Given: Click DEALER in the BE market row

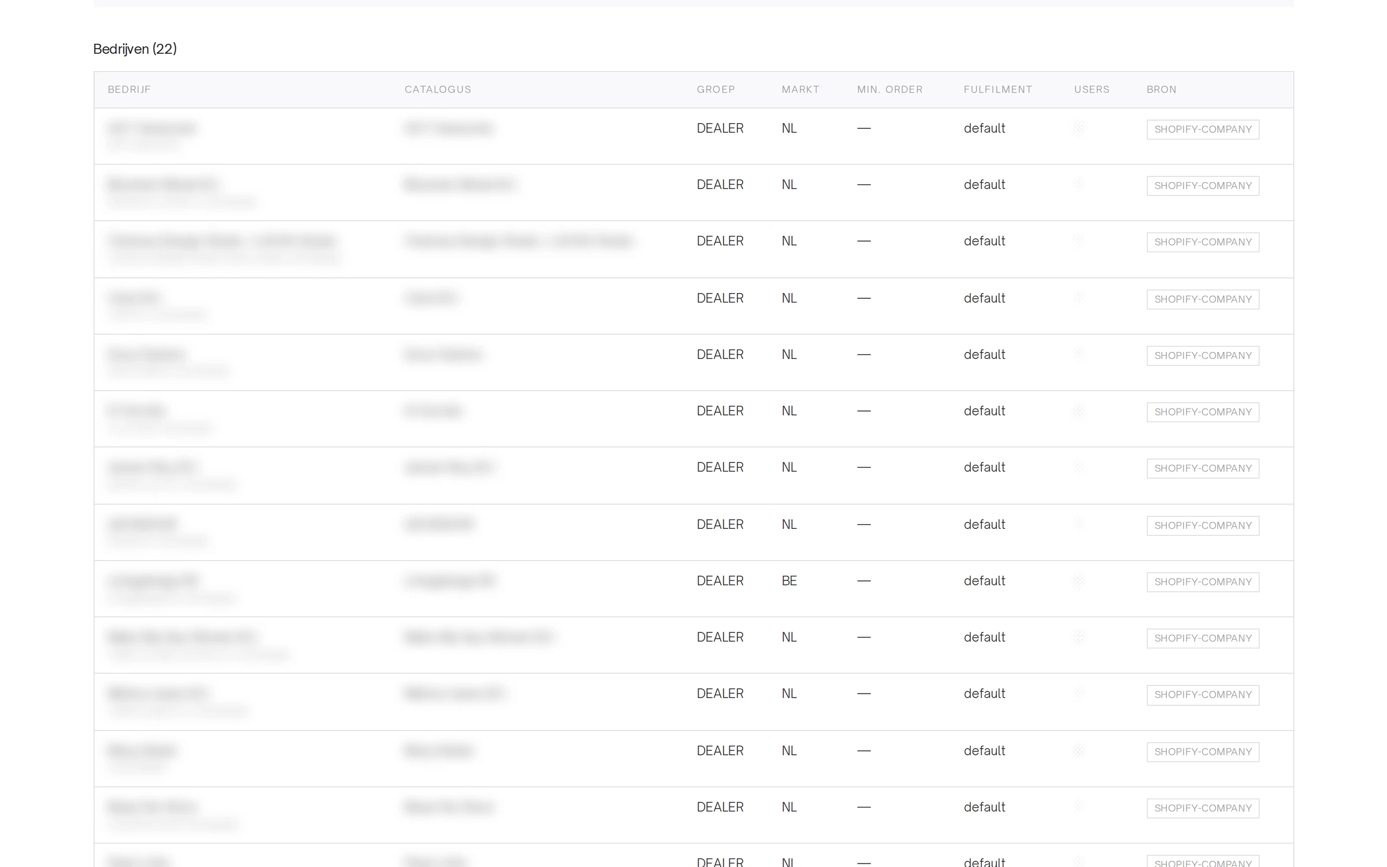Looking at the screenshot, I should coord(720,581).
